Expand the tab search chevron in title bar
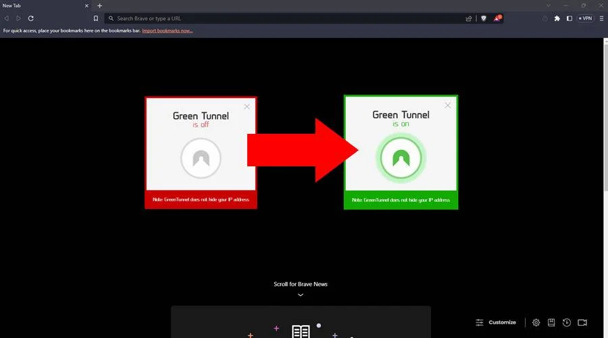 548,5
